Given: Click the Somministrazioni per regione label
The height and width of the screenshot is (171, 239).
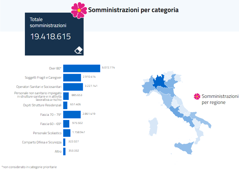Looking at the screenshot, I should (x=220, y=99).
